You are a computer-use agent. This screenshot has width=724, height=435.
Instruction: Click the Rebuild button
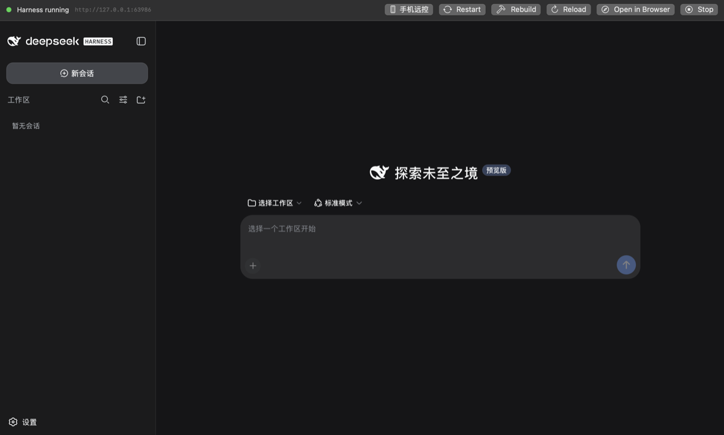pyautogui.click(x=516, y=10)
